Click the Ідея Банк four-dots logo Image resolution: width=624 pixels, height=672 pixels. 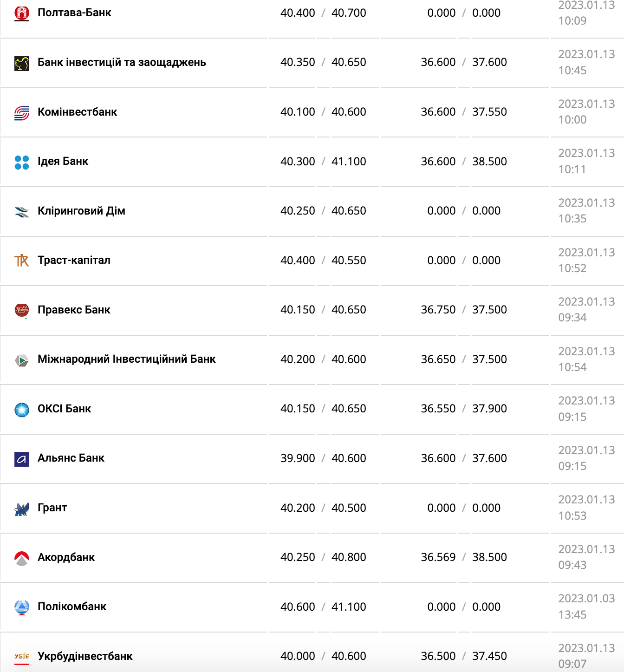(x=22, y=162)
